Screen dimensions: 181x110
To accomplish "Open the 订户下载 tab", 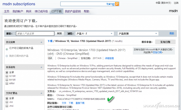I will click(x=57, y=11).
